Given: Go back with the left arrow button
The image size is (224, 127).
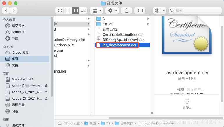Looking at the screenshot, I should pos(6,10).
